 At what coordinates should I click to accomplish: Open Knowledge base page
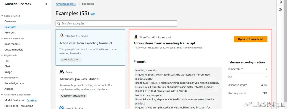coord(14,83)
